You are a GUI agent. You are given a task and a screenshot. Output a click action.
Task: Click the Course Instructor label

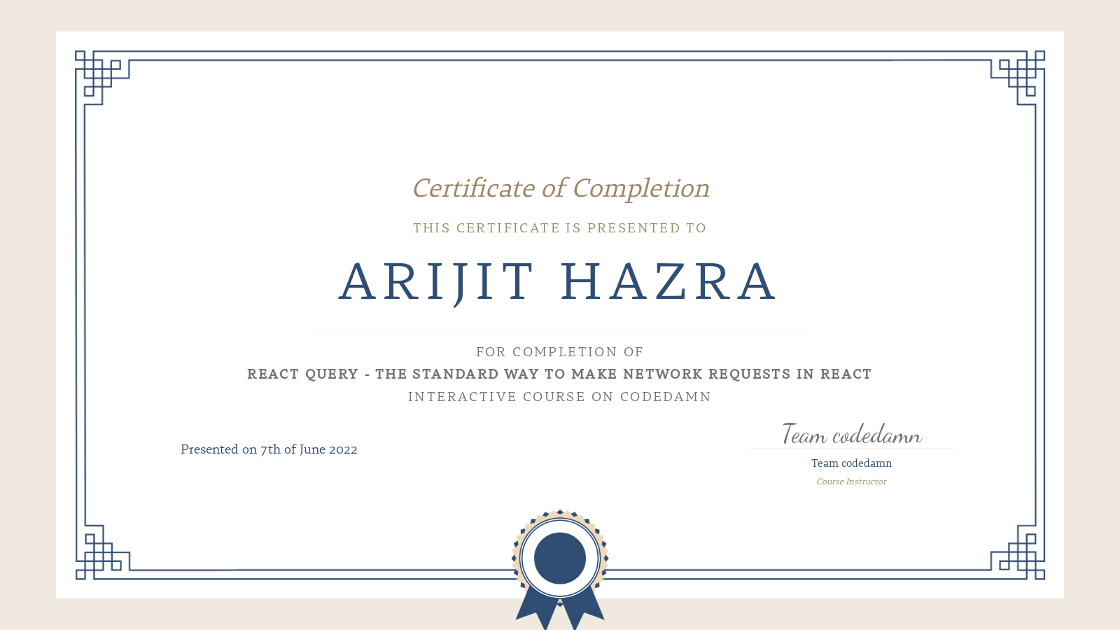pyautogui.click(x=851, y=482)
